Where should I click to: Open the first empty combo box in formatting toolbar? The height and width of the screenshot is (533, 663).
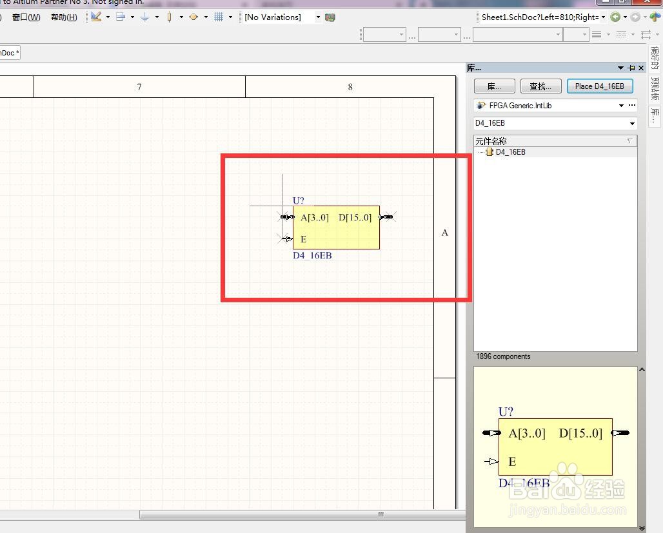[x=384, y=34]
